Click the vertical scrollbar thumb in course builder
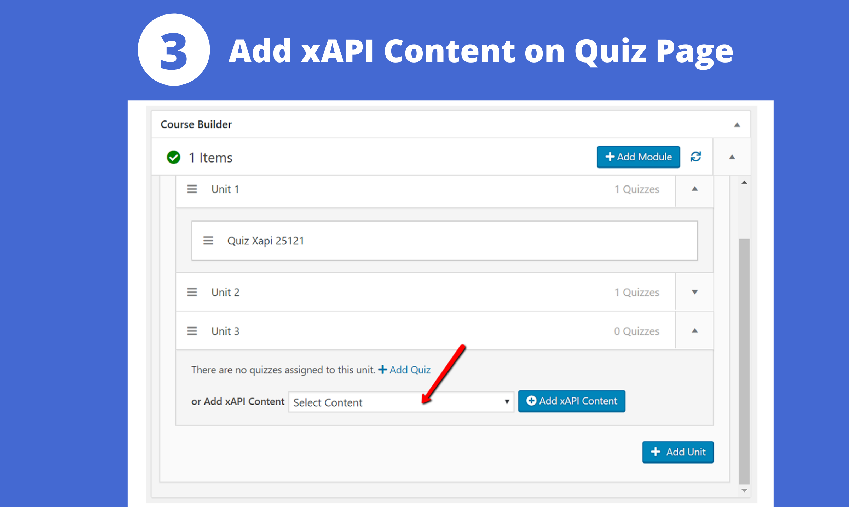The image size is (849, 507). 744,361
